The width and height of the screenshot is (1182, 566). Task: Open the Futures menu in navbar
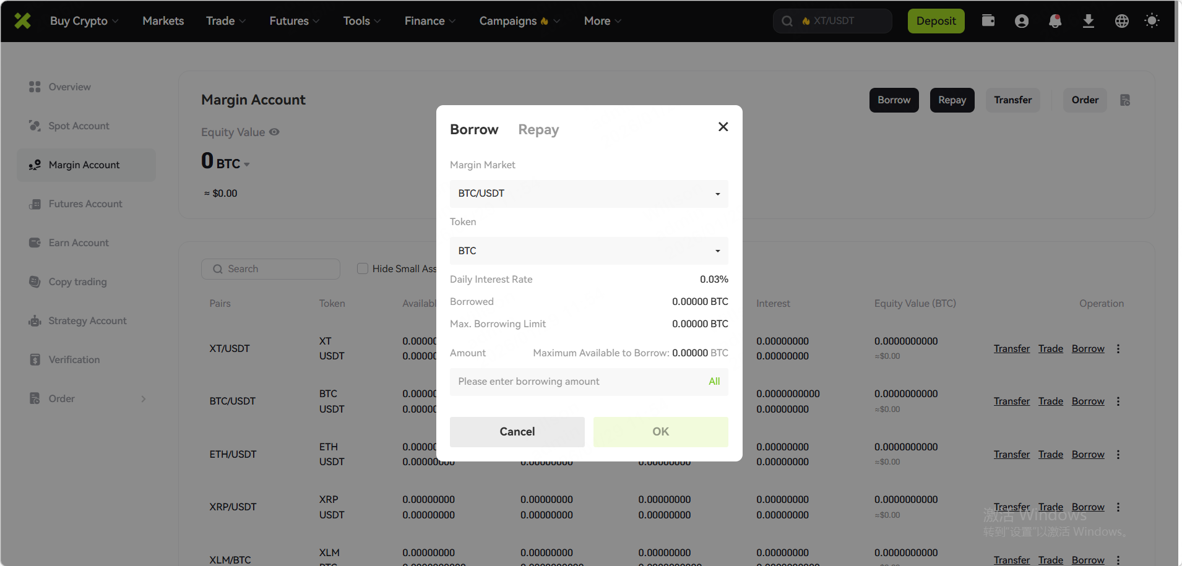point(294,21)
